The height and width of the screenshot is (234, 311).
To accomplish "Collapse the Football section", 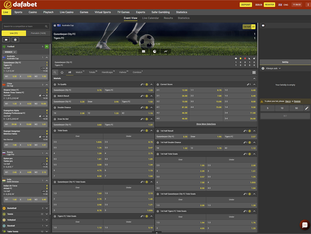I will [x=47, y=47].
